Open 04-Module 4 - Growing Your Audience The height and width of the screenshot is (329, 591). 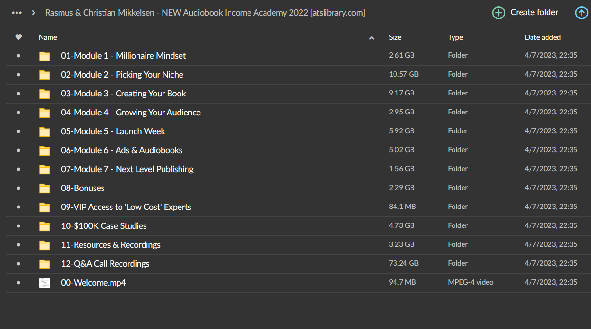coord(131,113)
